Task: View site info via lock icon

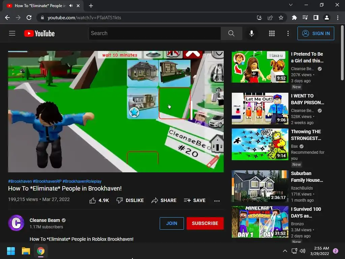Action: point(42,18)
